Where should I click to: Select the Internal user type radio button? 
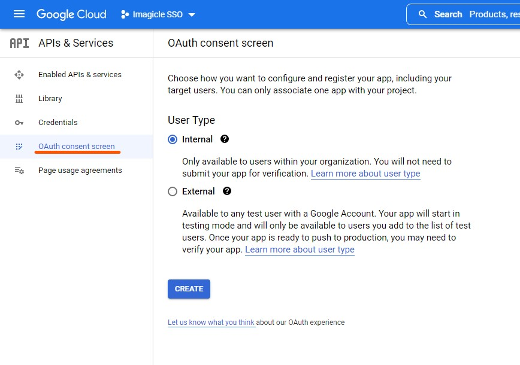coord(173,139)
